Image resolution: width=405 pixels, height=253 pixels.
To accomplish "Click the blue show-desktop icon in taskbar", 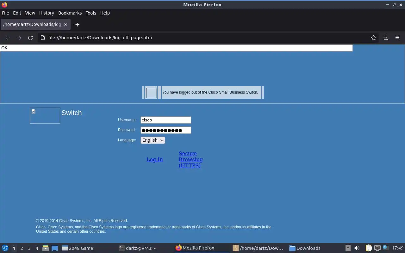I will coord(55,248).
